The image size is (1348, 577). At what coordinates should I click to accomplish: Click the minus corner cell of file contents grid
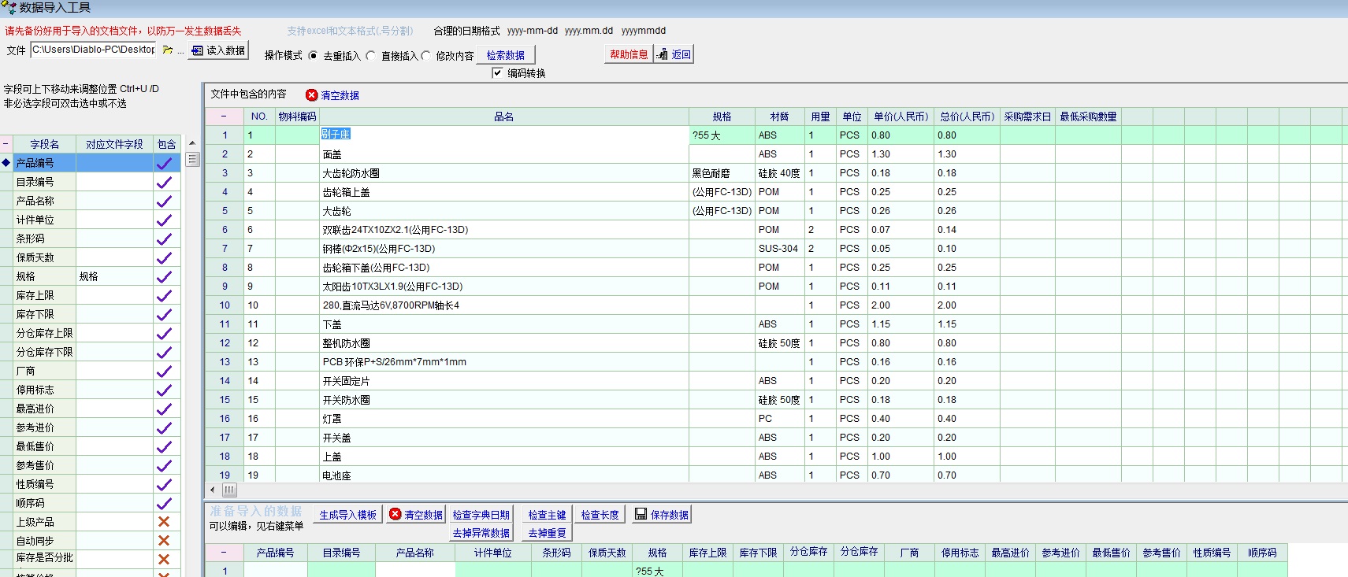pyautogui.click(x=224, y=117)
